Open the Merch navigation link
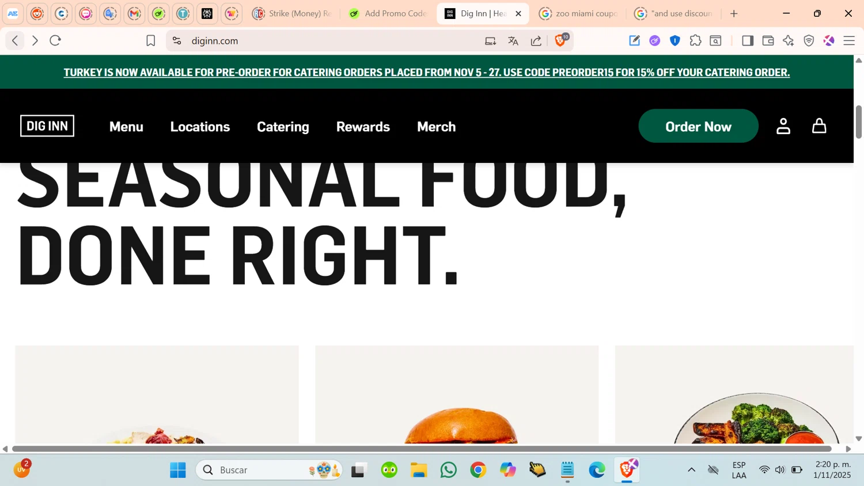864x486 pixels. pos(436,126)
